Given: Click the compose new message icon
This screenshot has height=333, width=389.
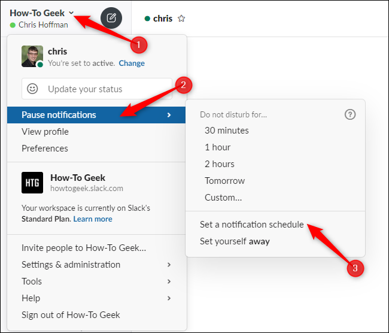Looking at the screenshot, I should 111,18.
